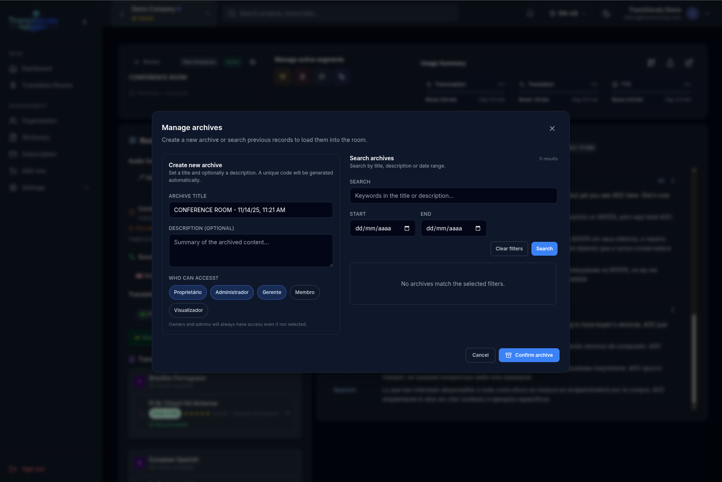Image resolution: width=722 pixels, height=482 pixels.
Task: Click the Description summary textarea
Action: point(251,250)
